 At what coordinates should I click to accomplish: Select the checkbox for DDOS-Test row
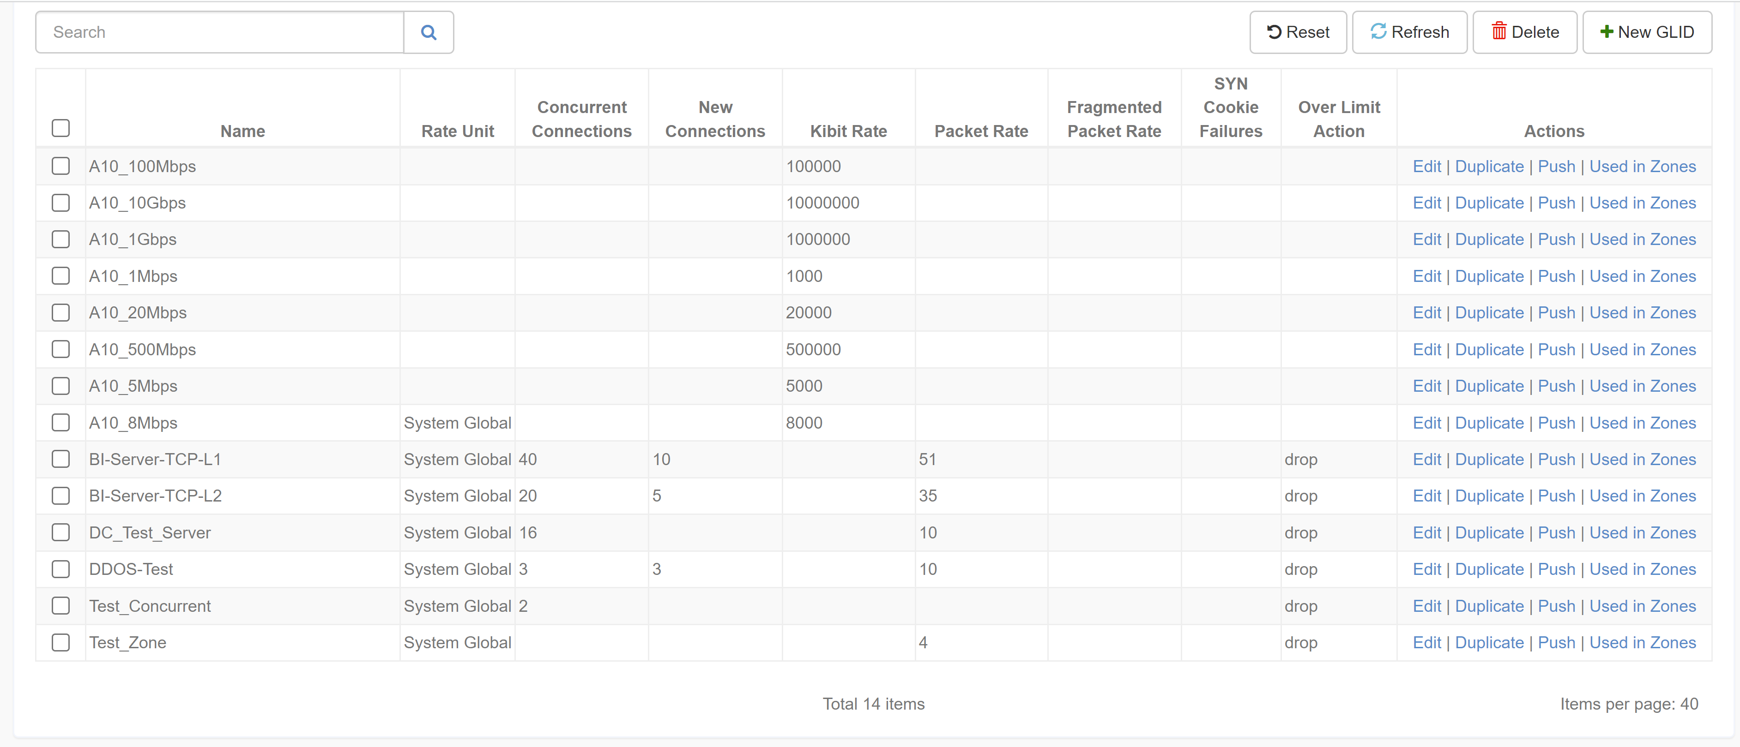tap(61, 569)
